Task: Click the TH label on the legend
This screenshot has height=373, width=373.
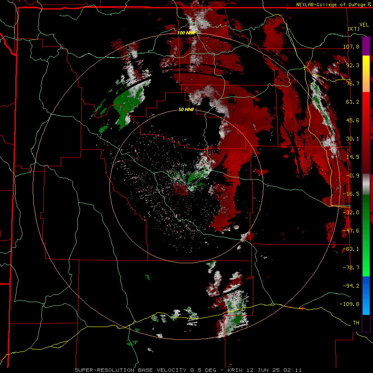Action: click(356, 323)
